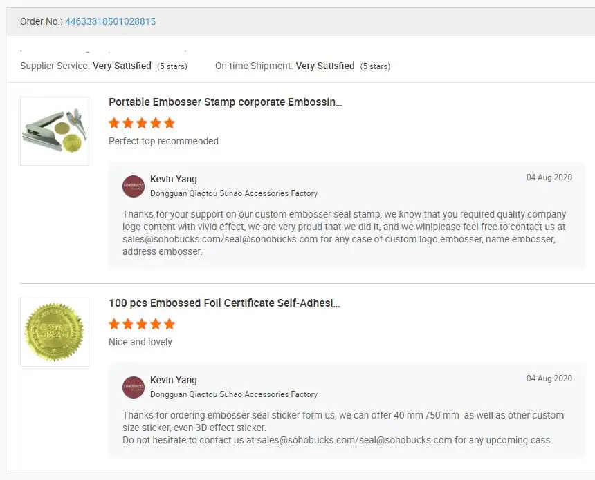The image size is (595, 480).
Task: Click the 04 Aug 2020 date on first reply
Action: click(x=549, y=177)
